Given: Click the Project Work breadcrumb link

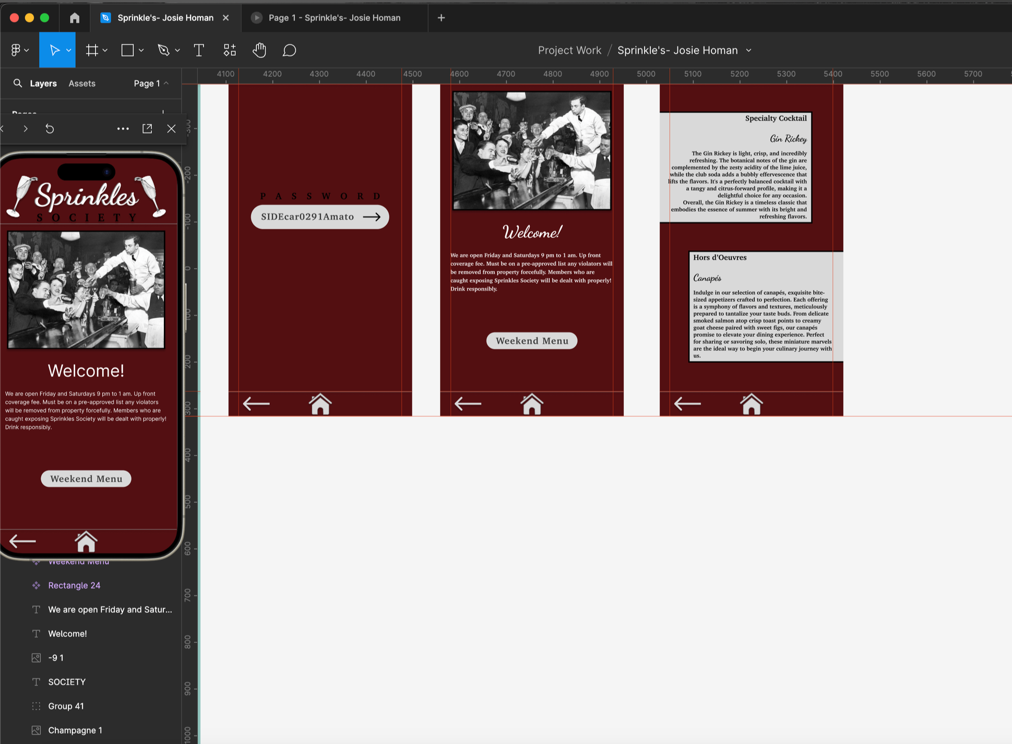Looking at the screenshot, I should [569, 51].
